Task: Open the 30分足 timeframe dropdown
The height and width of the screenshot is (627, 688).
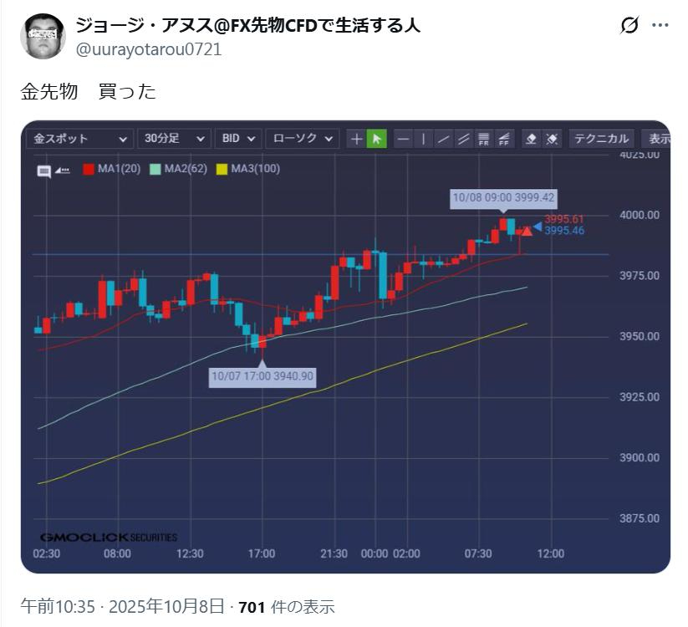Action: [174, 139]
